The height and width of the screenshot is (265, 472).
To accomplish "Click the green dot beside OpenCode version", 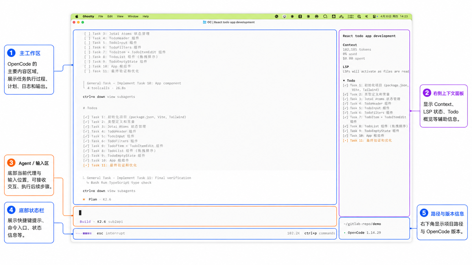I will [345, 233].
